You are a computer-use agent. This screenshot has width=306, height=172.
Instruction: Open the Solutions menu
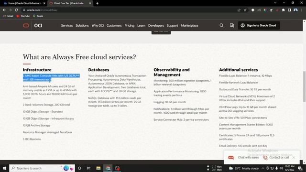82,25
